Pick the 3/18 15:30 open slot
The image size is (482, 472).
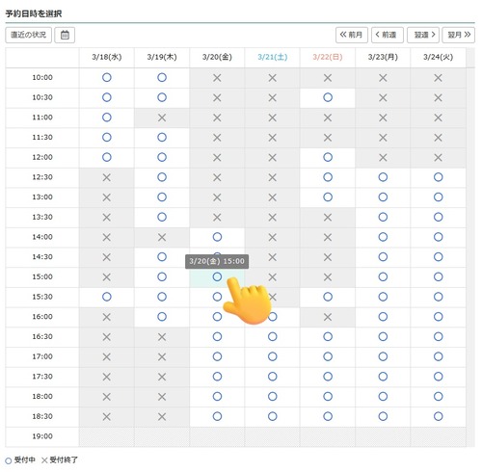107,297
